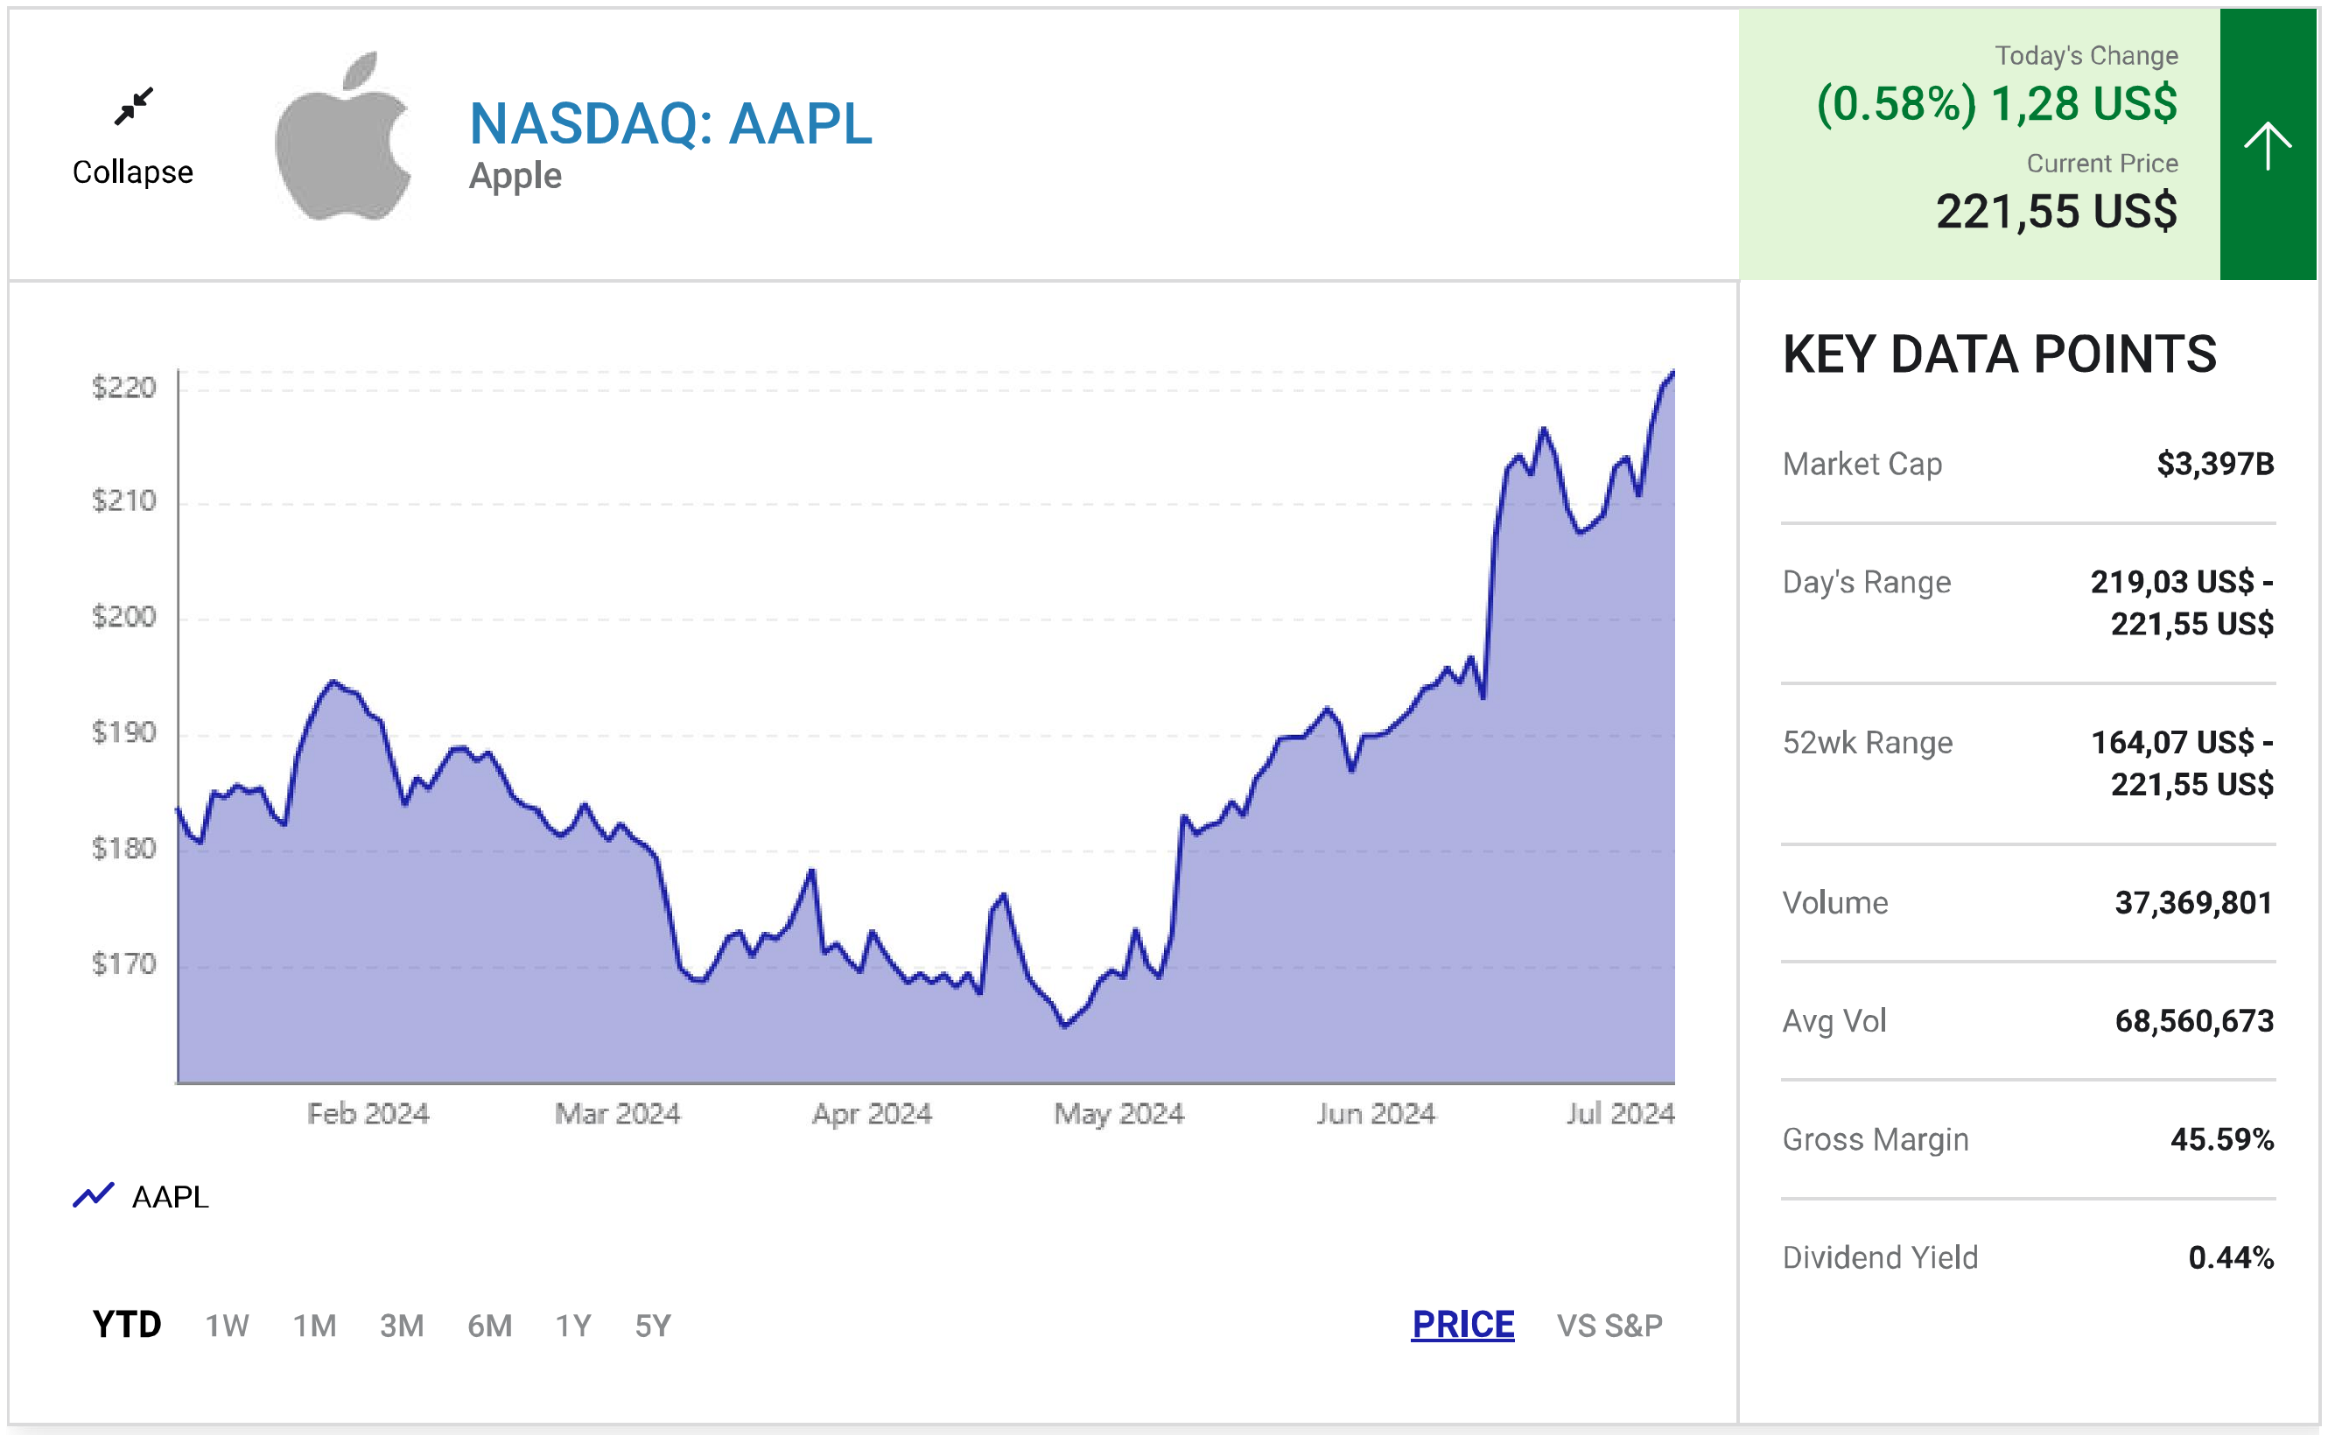Click today's change (0.58%) 1,28 US$

pos(1997,104)
